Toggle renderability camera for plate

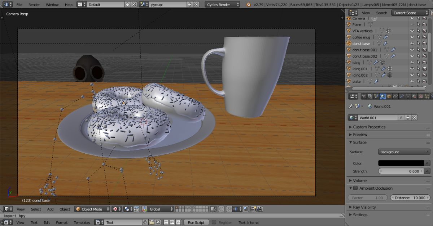click(424, 81)
